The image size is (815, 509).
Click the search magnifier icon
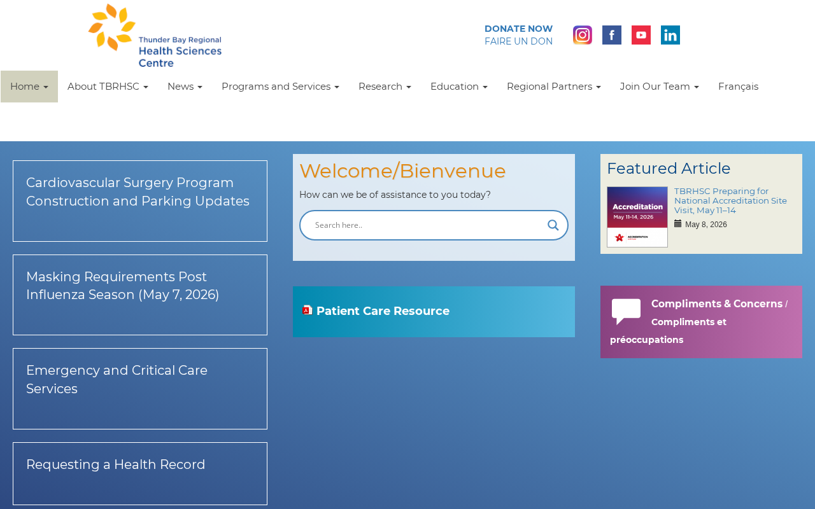click(x=553, y=225)
